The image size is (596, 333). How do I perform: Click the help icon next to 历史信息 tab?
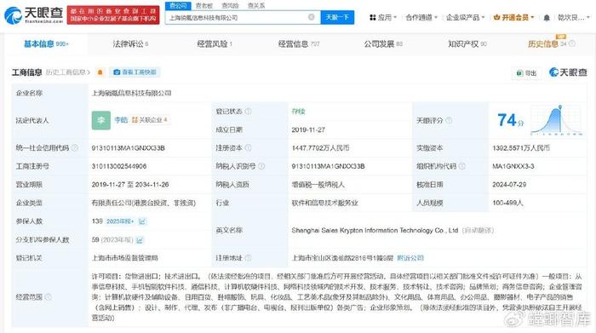[x=572, y=43]
